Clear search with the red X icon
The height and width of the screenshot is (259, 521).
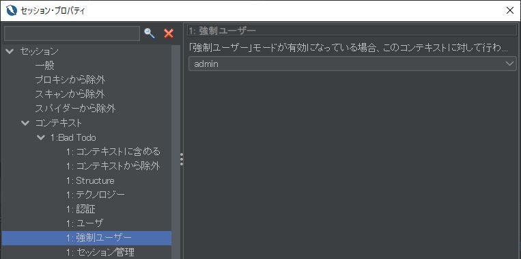pyautogui.click(x=169, y=33)
